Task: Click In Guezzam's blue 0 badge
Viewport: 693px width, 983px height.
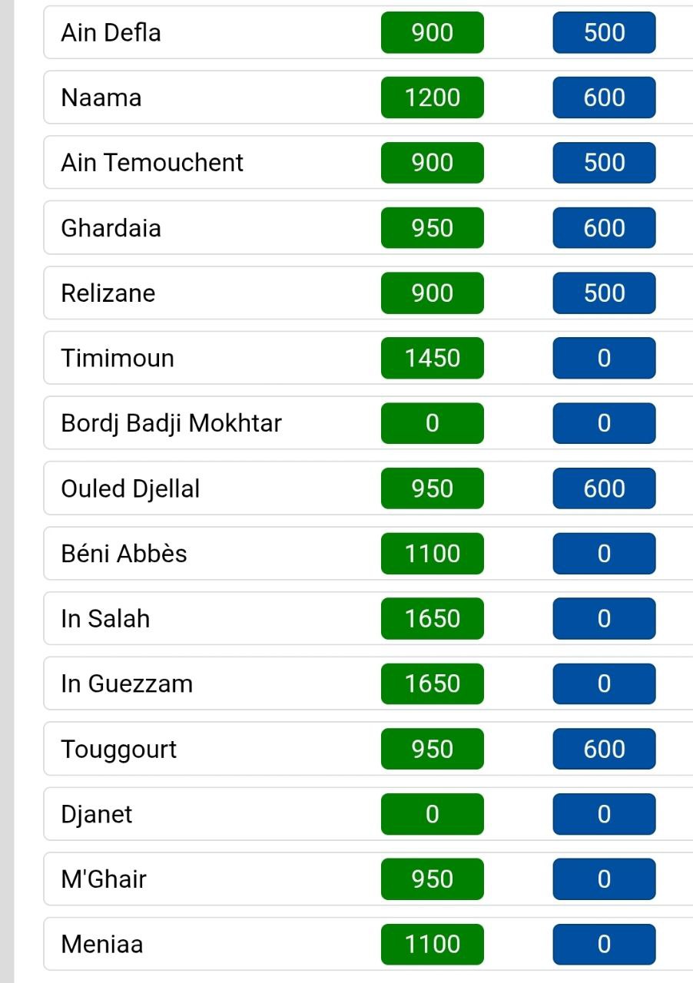Action: click(x=604, y=683)
